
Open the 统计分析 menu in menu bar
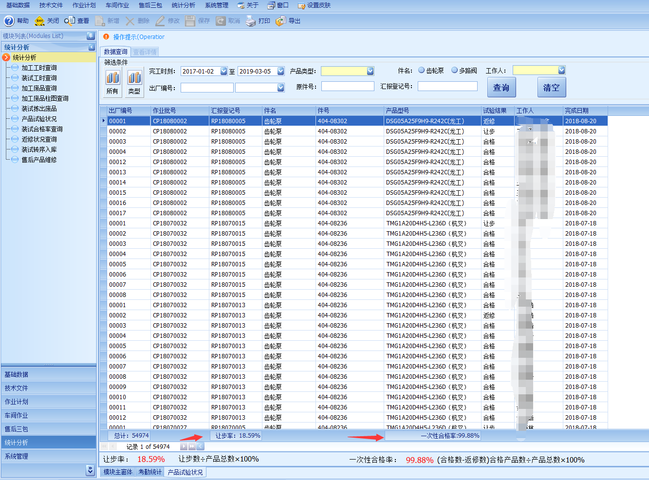(184, 5)
